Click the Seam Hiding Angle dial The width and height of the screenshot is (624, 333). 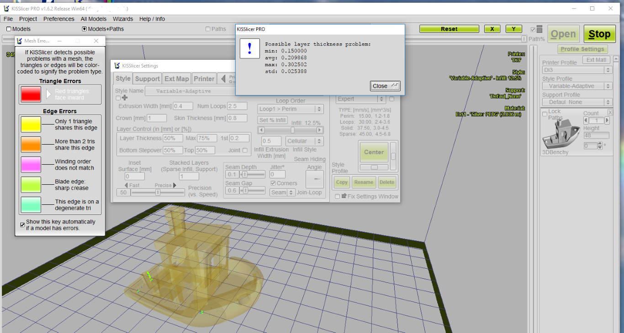314,179
